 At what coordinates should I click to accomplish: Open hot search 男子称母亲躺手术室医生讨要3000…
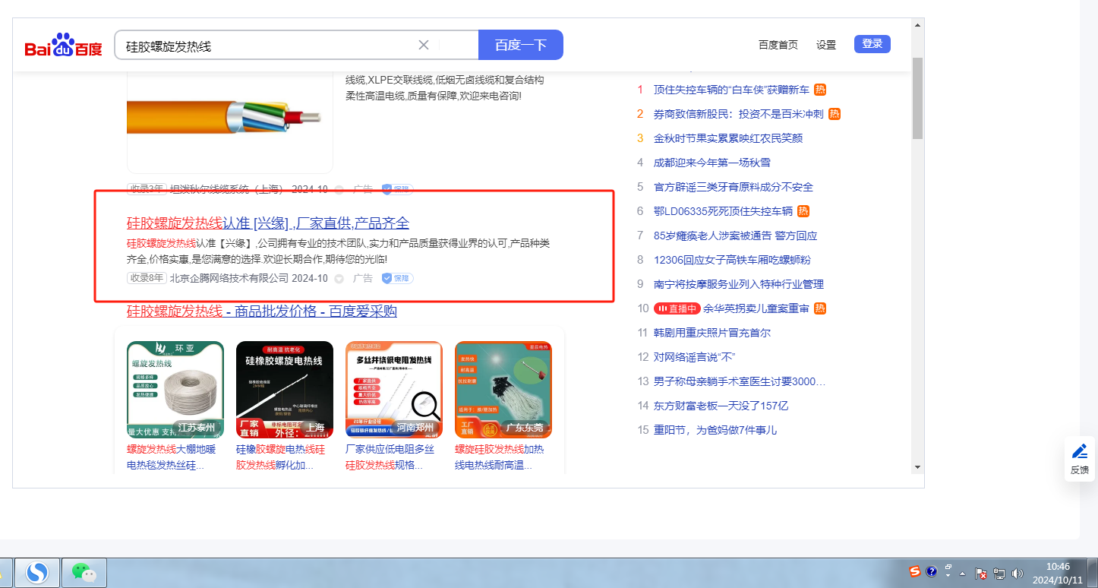click(x=740, y=381)
